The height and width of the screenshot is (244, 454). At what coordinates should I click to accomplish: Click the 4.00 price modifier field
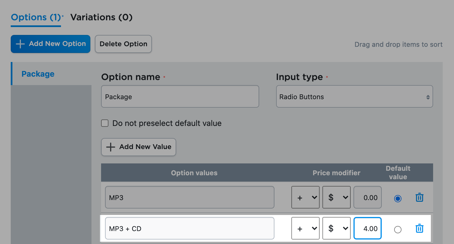click(367, 228)
